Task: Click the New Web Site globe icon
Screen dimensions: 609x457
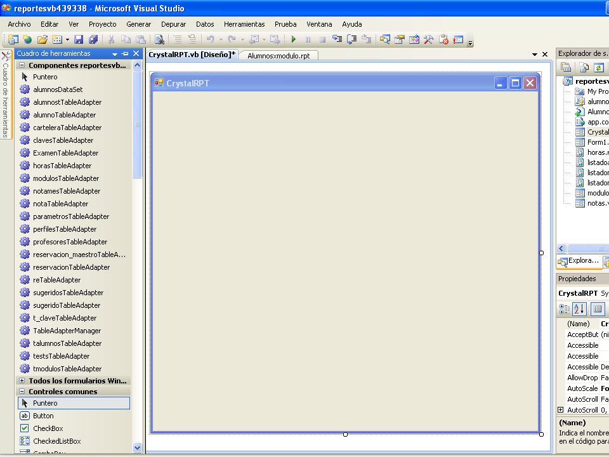Action: [27, 39]
